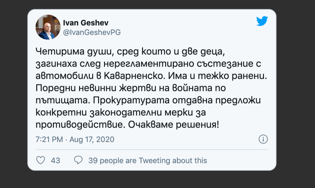Screen dimensions: 315x188
Task: Open "39 people are Tweeting about this"
Action: coord(148,161)
